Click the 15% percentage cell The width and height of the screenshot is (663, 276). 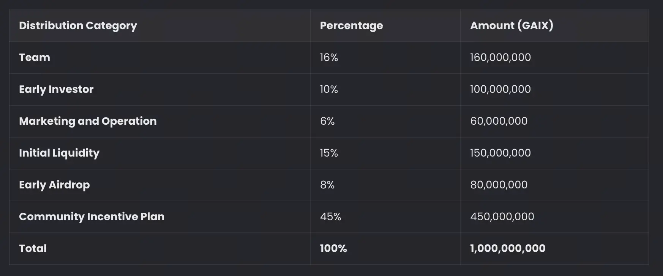click(329, 153)
